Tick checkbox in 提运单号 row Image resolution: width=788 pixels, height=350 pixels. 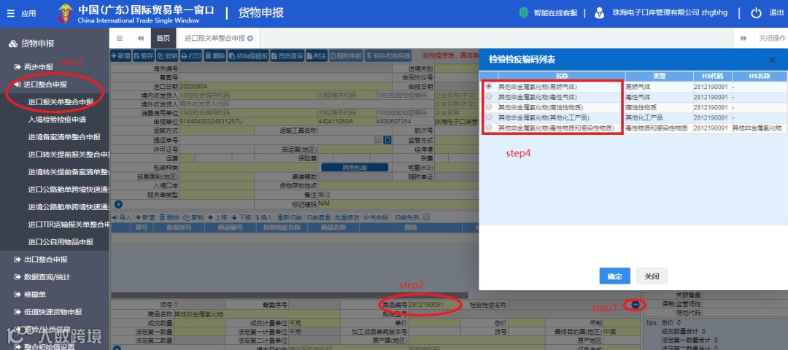[x=378, y=139]
